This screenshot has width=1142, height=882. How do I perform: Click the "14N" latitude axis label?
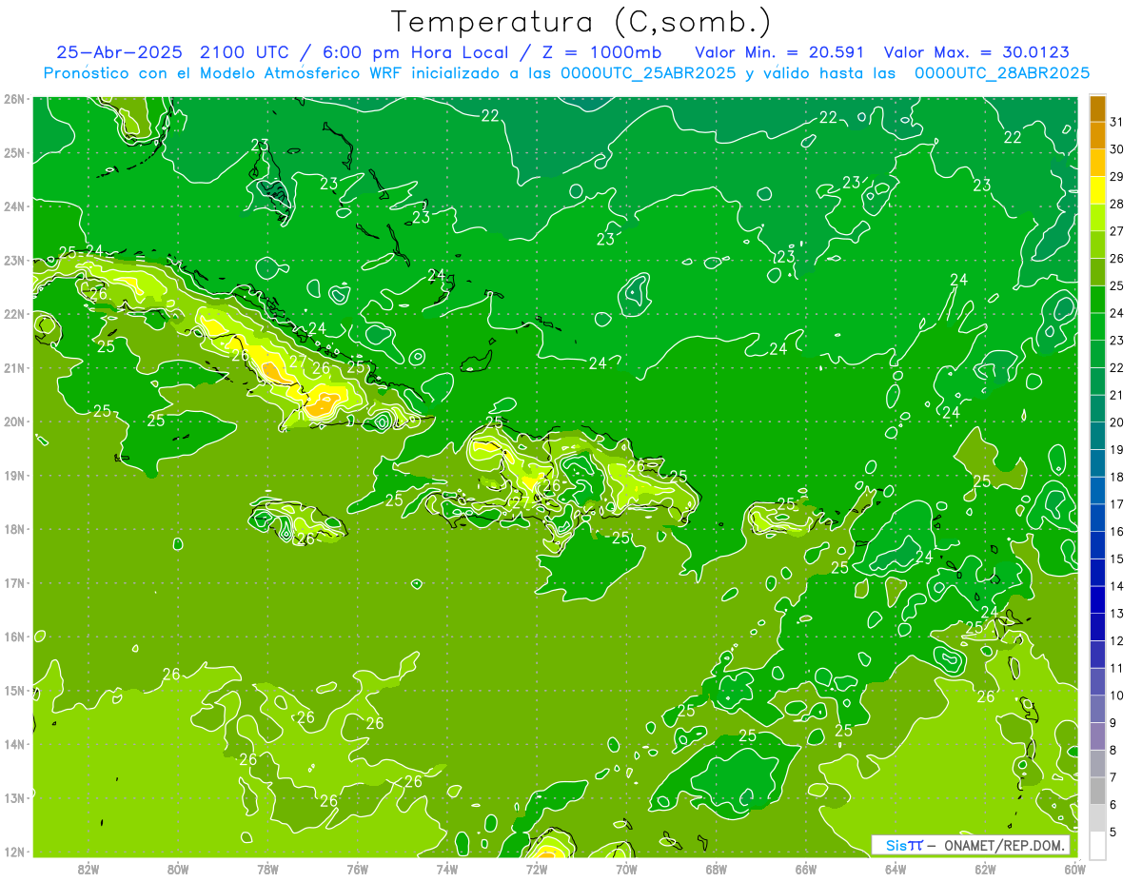(13, 744)
